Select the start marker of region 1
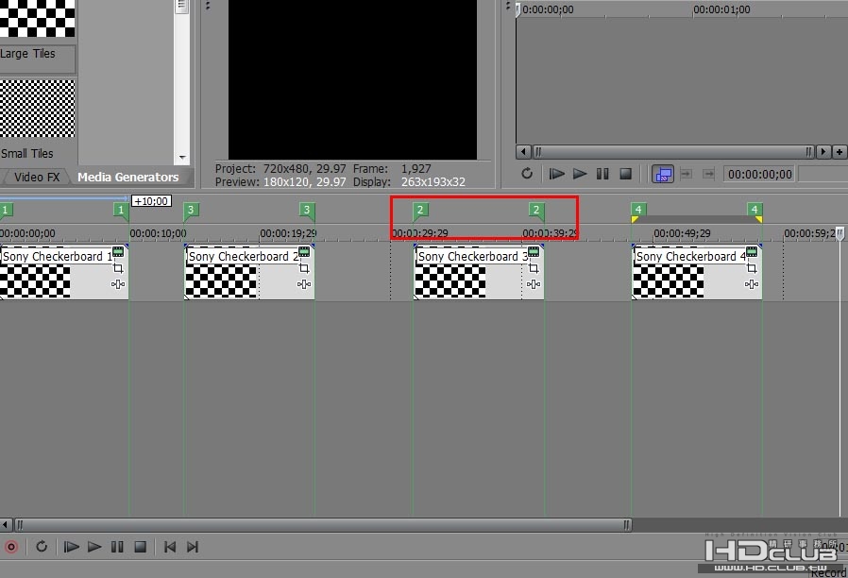The width and height of the screenshot is (848, 578). point(6,210)
